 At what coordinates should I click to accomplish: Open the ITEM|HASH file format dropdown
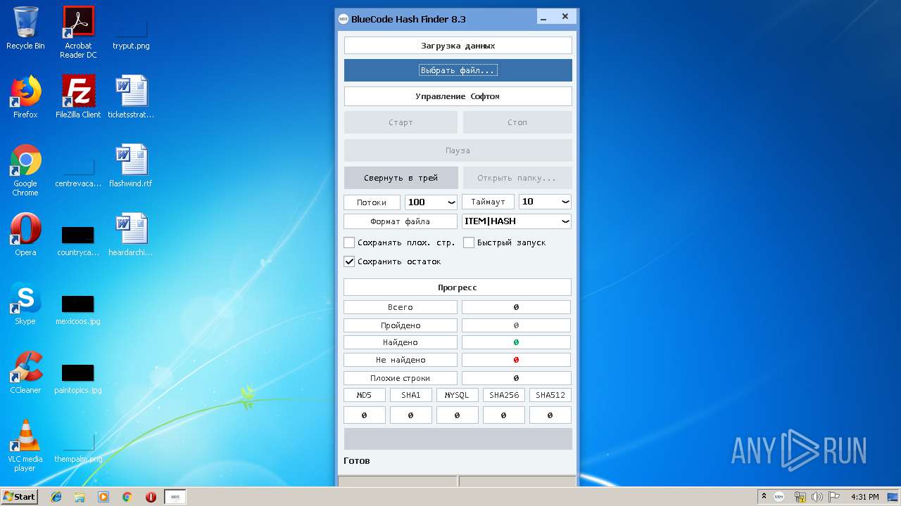click(x=517, y=221)
